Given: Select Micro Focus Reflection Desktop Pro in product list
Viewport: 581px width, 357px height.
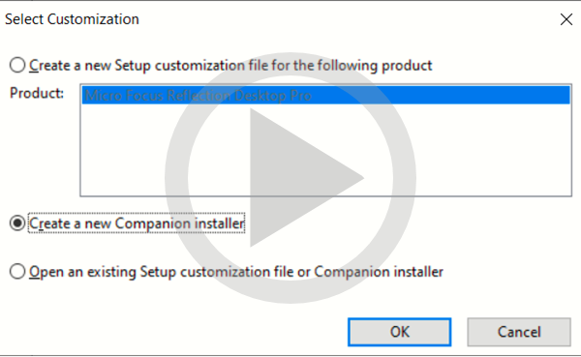Looking at the screenshot, I should [325, 95].
